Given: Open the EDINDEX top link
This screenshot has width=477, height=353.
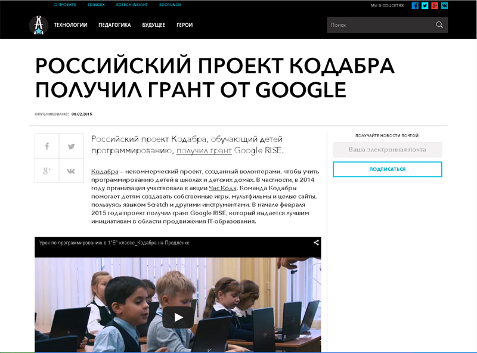Looking at the screenshot, I should 96,5.
